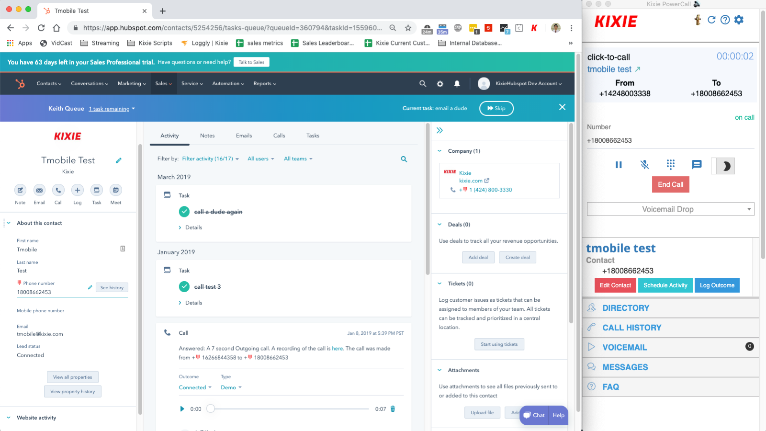The width and height of the screenshot is (766, 431).
Task: Open the Kixie dialpad during the call
Action: [671, 164]
